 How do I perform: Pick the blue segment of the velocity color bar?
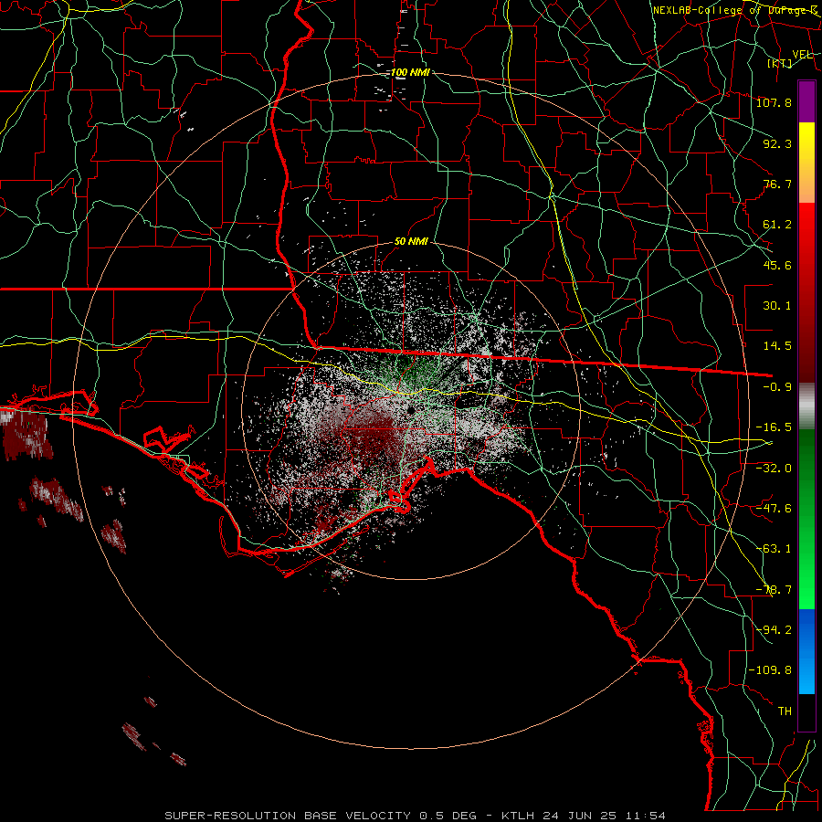pyautogui.click(x=806, y=651)
